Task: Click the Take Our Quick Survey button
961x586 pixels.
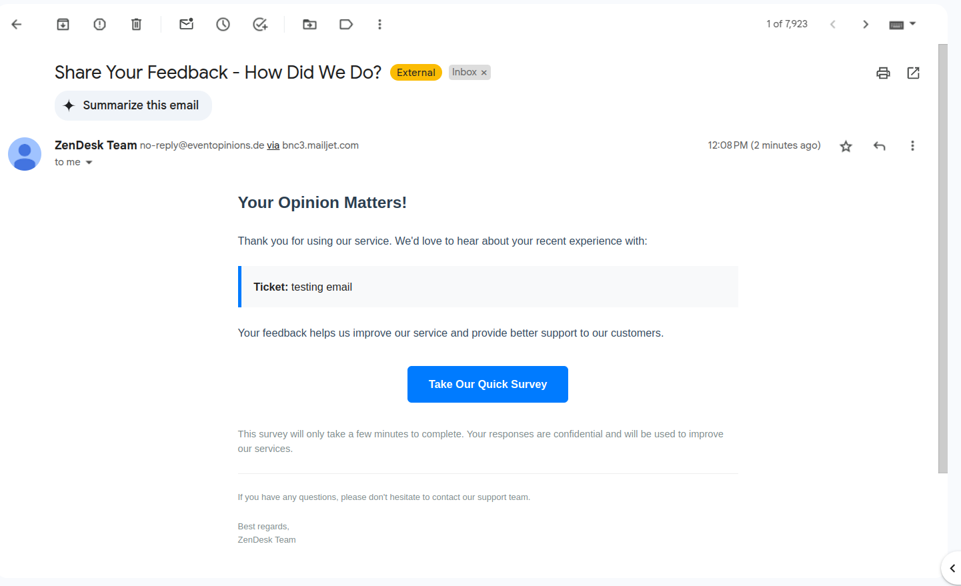Action: click(x=488, y=385)
